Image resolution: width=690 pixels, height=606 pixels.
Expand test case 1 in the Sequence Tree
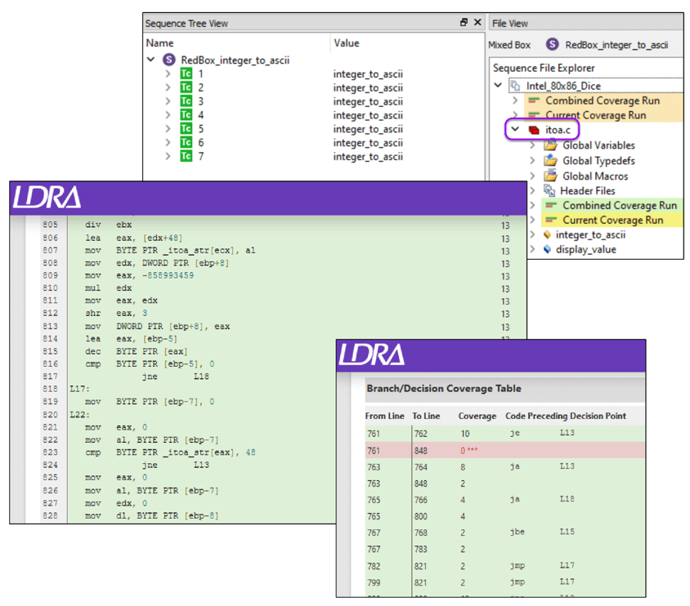click(168, 74)
